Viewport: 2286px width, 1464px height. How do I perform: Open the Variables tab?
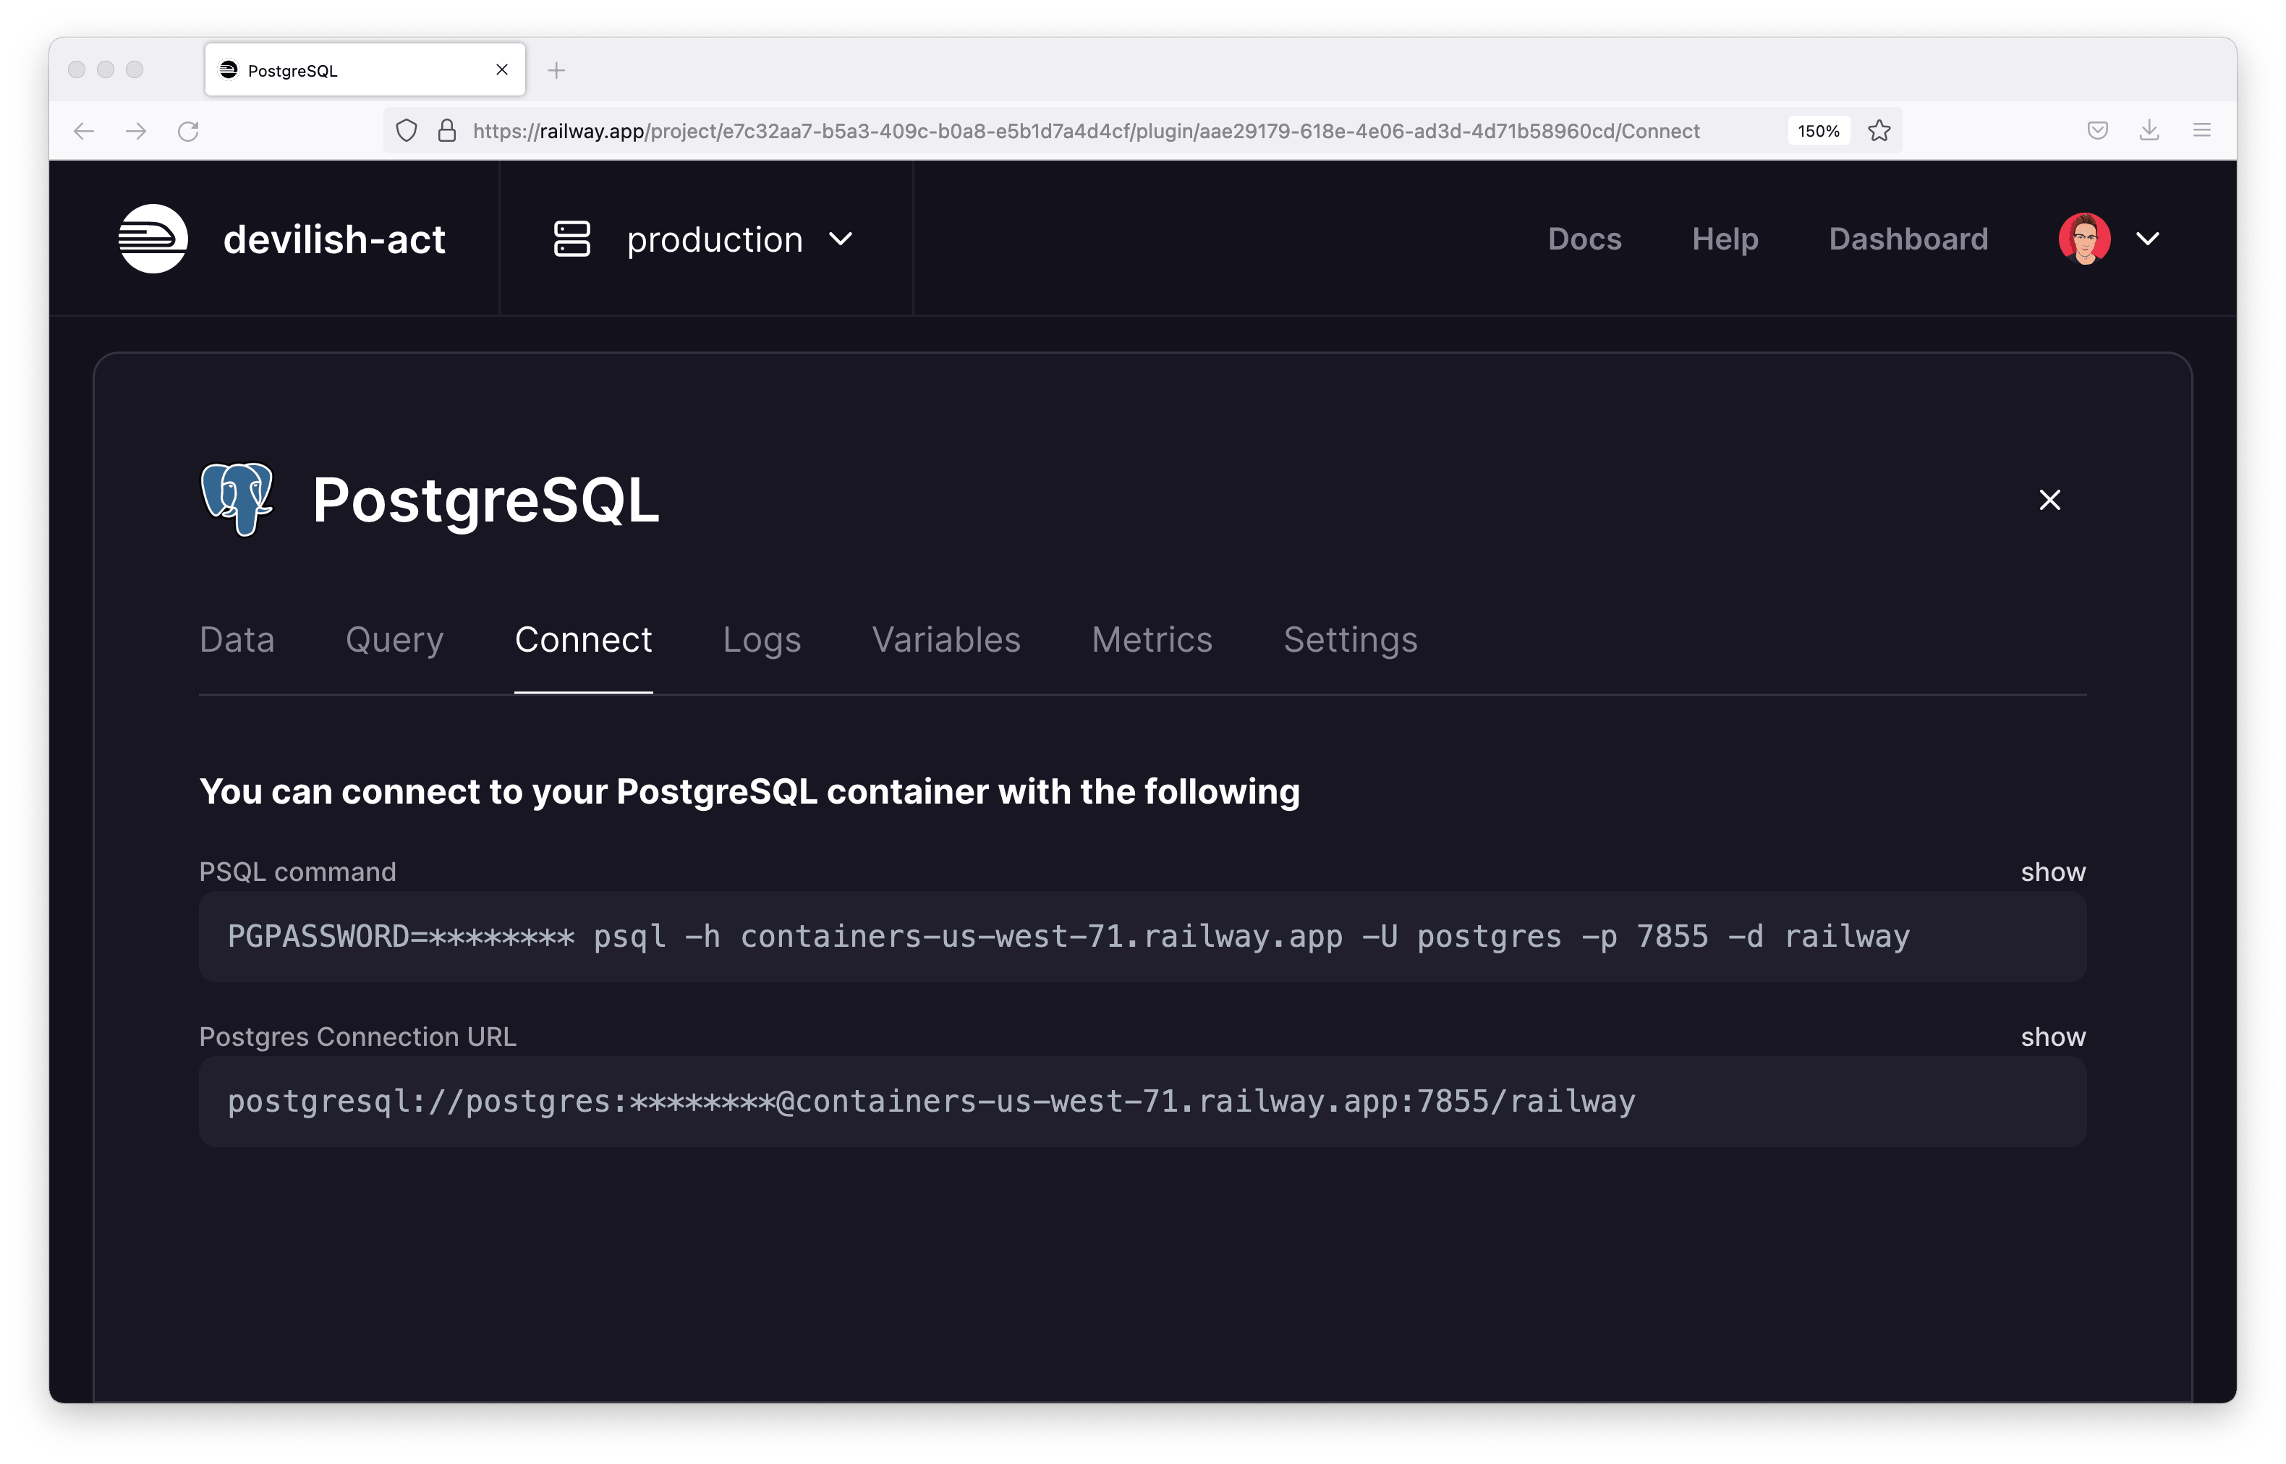pos(946,640)
